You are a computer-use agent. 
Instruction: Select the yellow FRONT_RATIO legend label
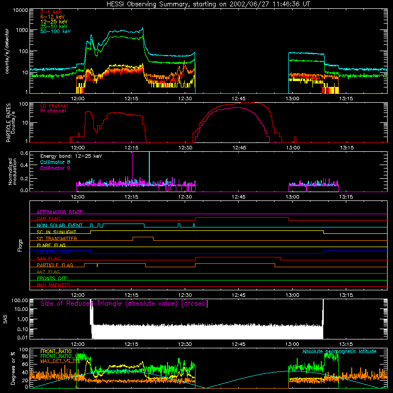56,351
